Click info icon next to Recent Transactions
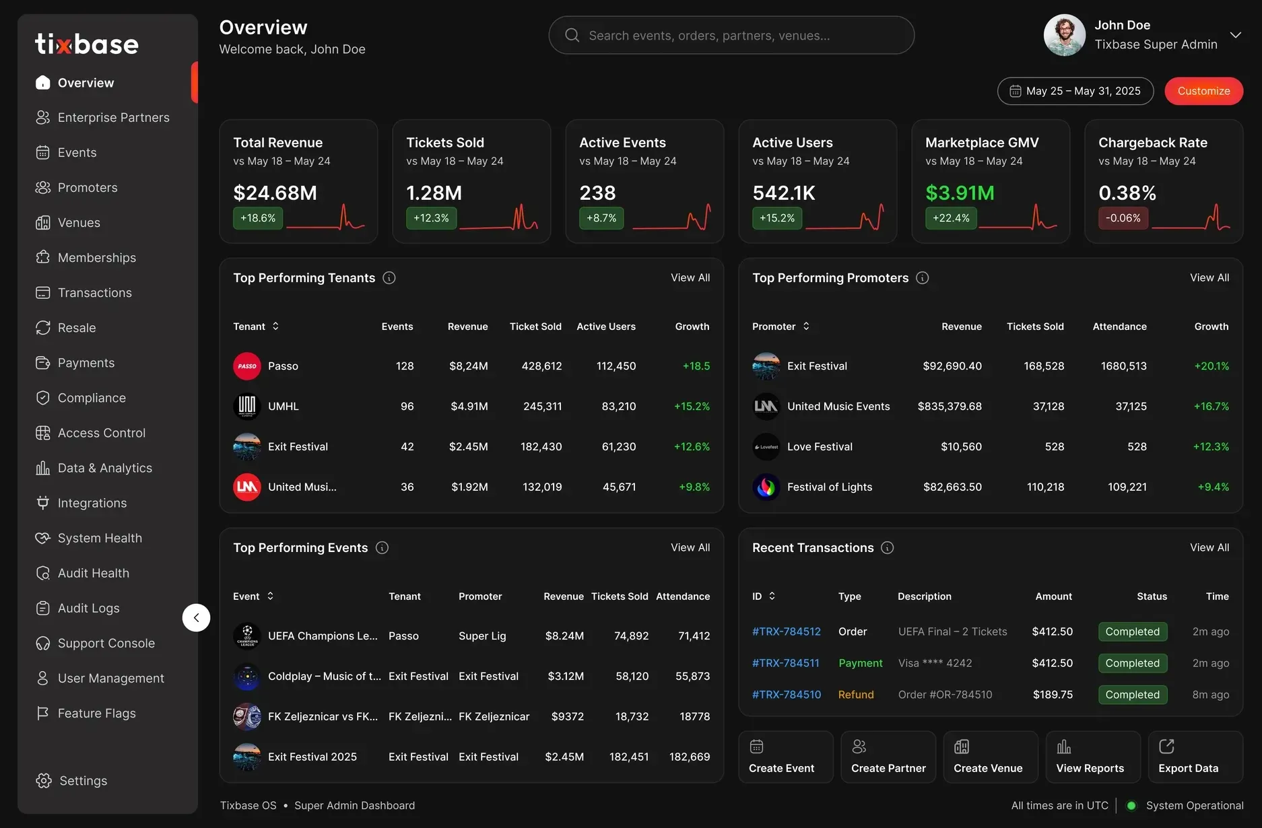The height and width of the screenshot is (828, 1262). (888, 548)
